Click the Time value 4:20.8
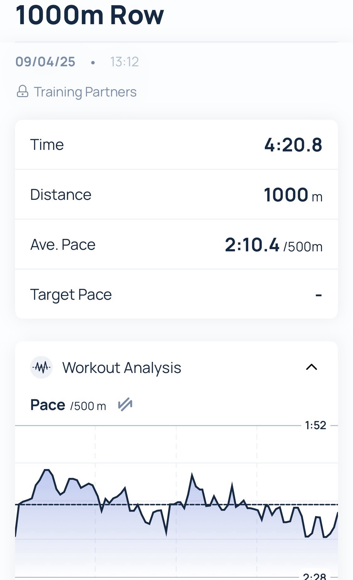Viewport: 353px width, 580px height. pos(293,145)
